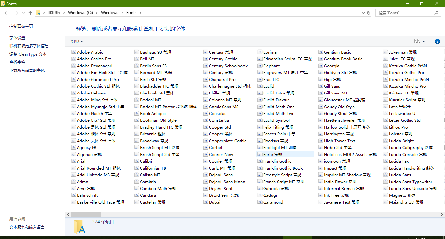Select the Forte 常规 font icon
Screen dimensions: 445x239
pos(260,154)
